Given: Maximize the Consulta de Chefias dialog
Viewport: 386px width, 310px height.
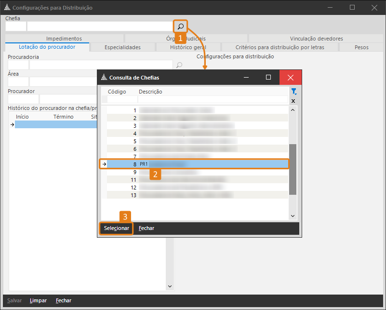Looking at the screenshot, I should pos(268,78).
